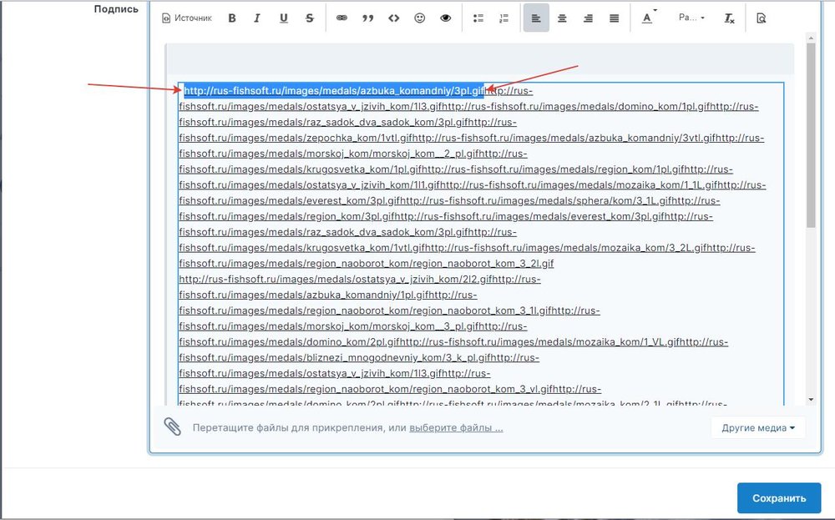Open the emoji smiley picker

coord(420,18)
